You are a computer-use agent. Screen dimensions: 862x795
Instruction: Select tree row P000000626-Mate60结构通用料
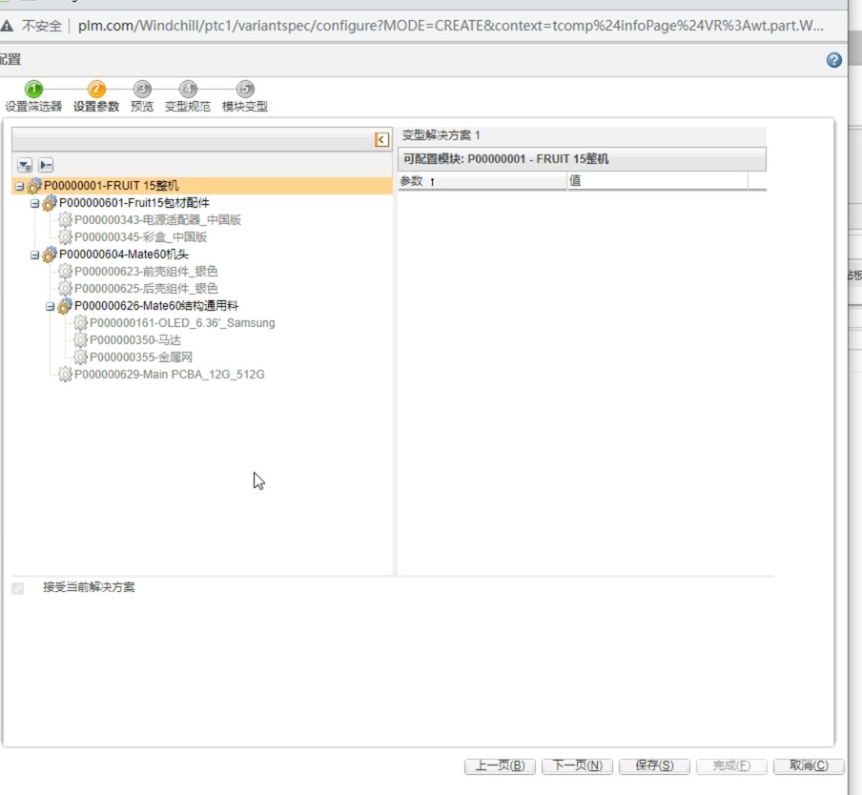156,305
